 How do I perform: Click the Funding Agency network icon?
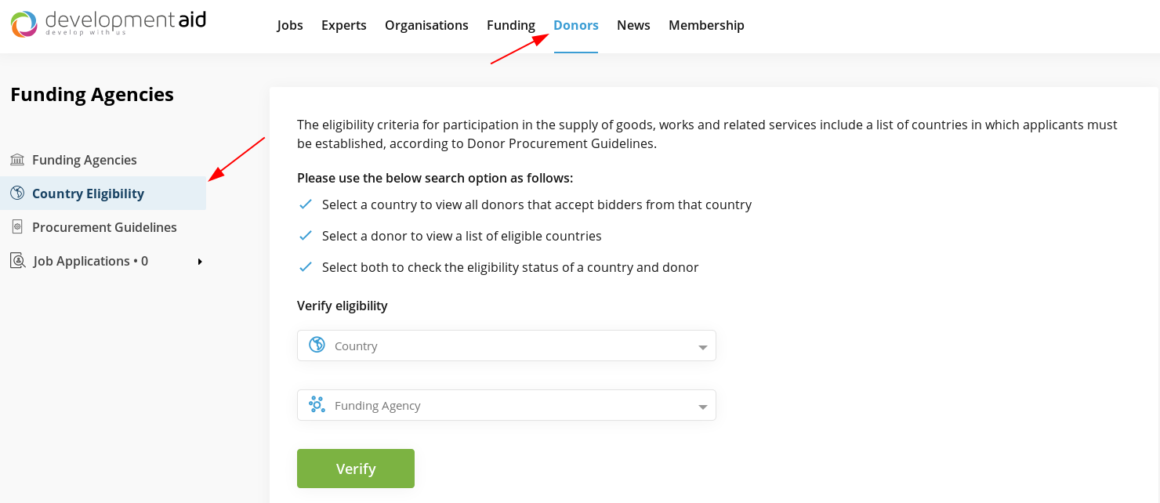[x=317, y=405]
